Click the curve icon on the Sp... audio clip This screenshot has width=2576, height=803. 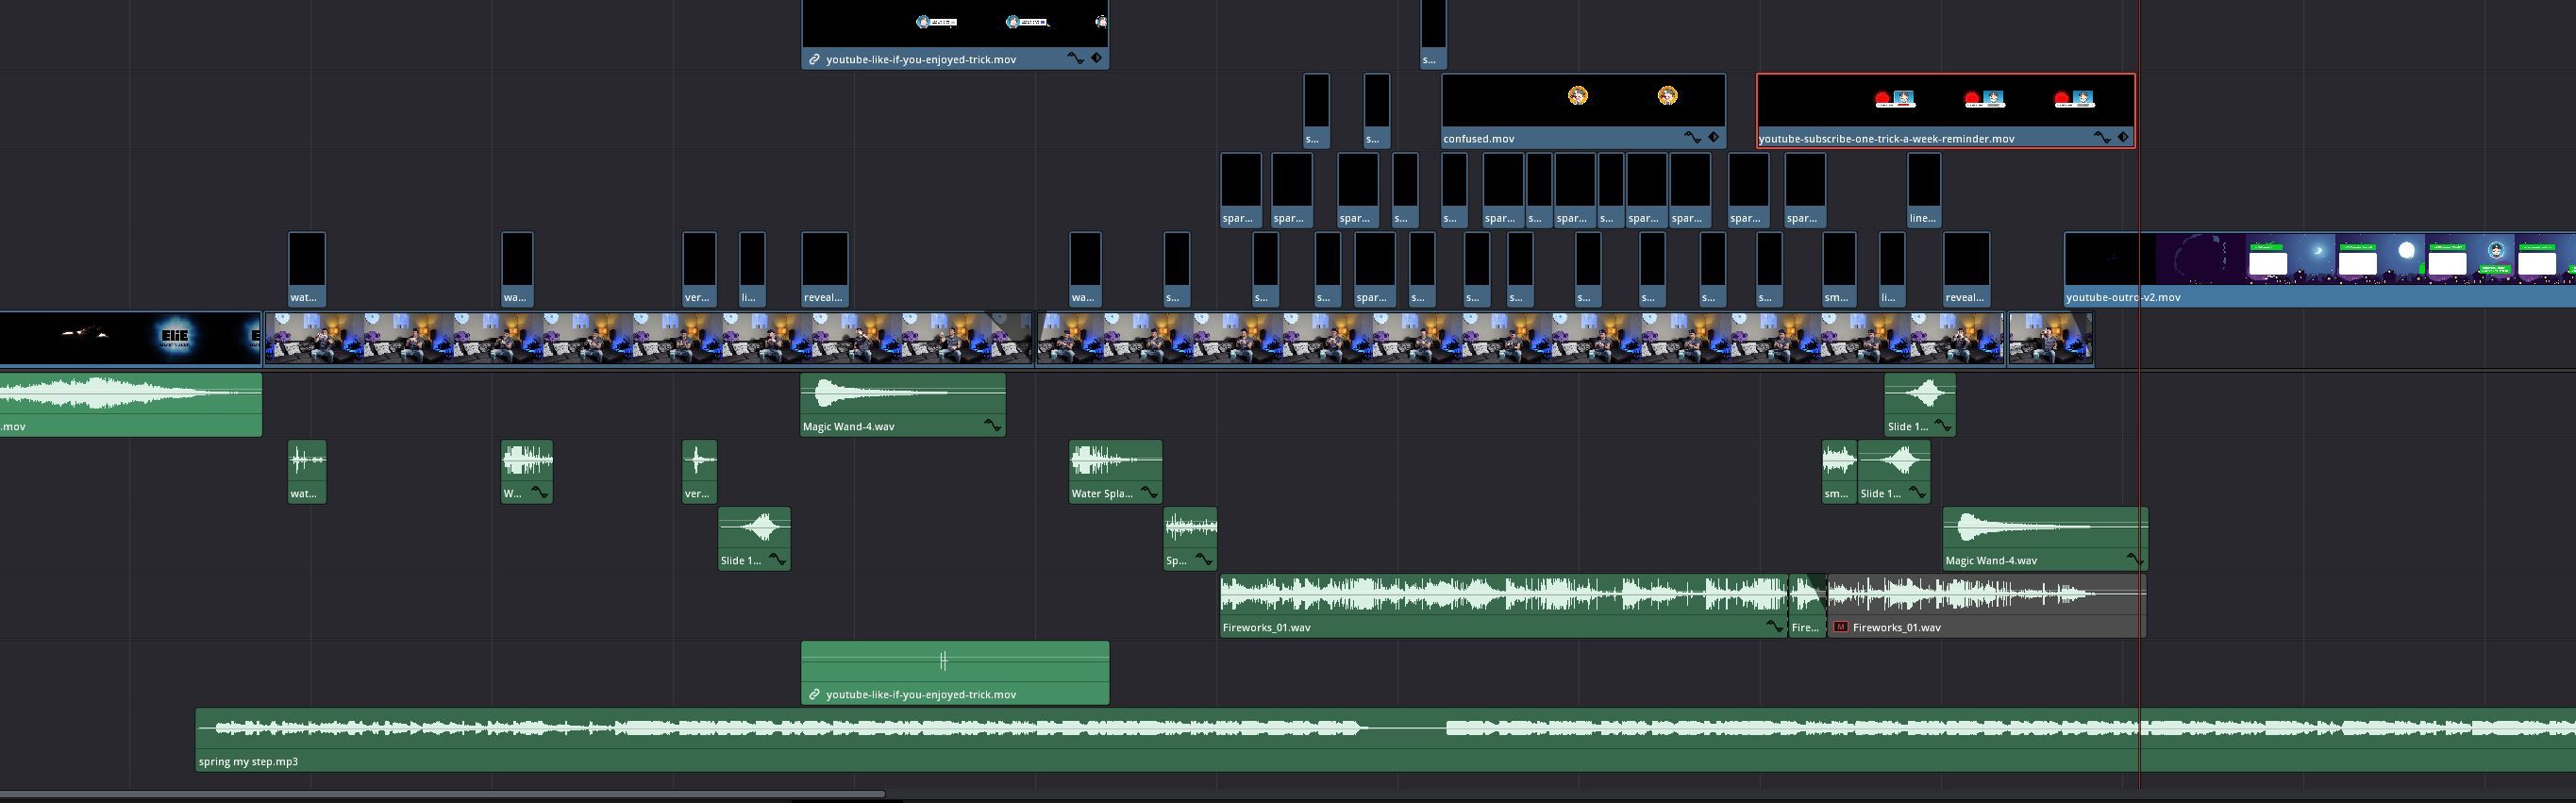click(1204, 559)
